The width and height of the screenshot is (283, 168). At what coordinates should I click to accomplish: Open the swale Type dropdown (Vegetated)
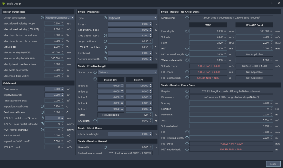pos(132,18)
